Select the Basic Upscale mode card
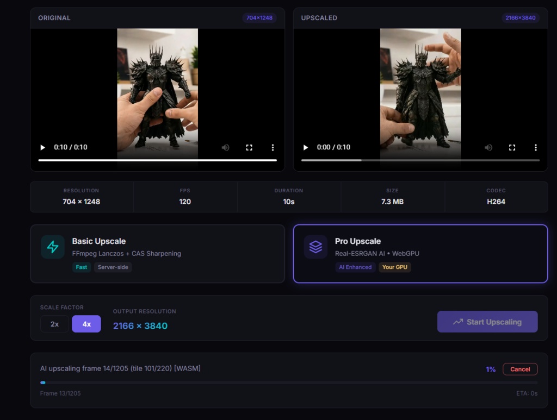The width and height of the screenshot is (557, 420). pyautogui.click(x=157, y=254)
